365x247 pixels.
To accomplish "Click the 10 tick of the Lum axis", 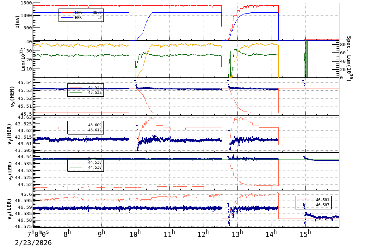I will pyautogui.click(x=29, y=69).
